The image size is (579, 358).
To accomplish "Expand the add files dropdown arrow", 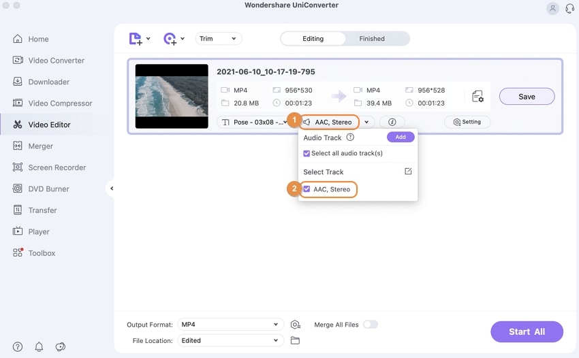I will pos(148,38).
